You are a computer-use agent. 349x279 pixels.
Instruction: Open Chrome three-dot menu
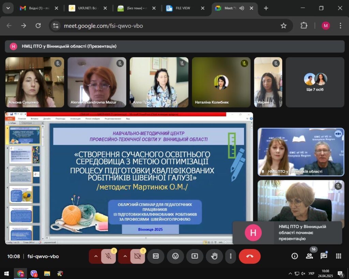pyautogui.click(x=340, y=26)
